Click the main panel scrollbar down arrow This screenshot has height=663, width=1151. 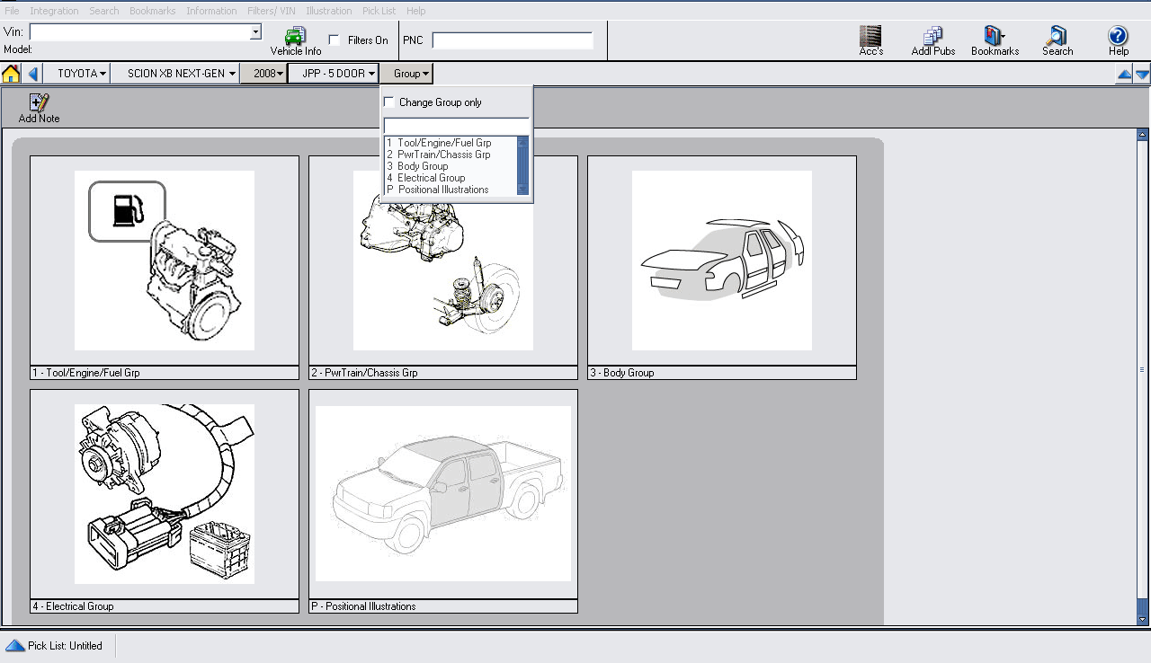tap(1143, 619)
